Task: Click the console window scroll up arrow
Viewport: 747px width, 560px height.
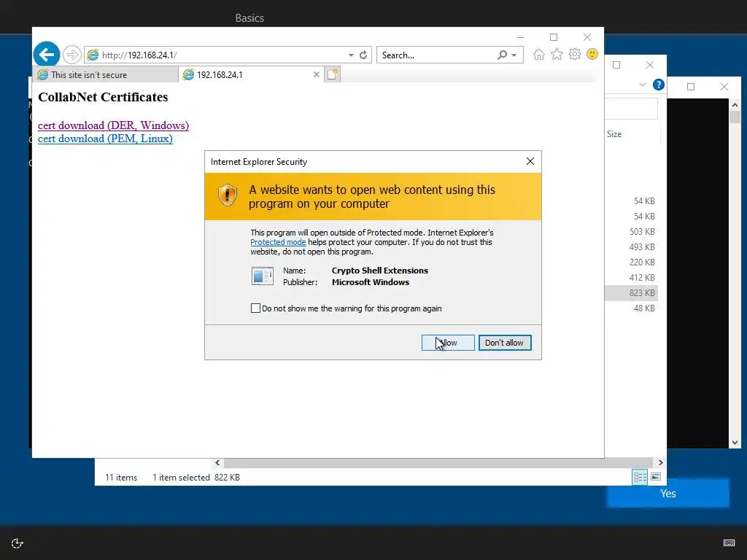Action: [735, 105]
